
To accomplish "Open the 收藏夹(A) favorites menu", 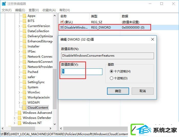I will tap(49, 10).
